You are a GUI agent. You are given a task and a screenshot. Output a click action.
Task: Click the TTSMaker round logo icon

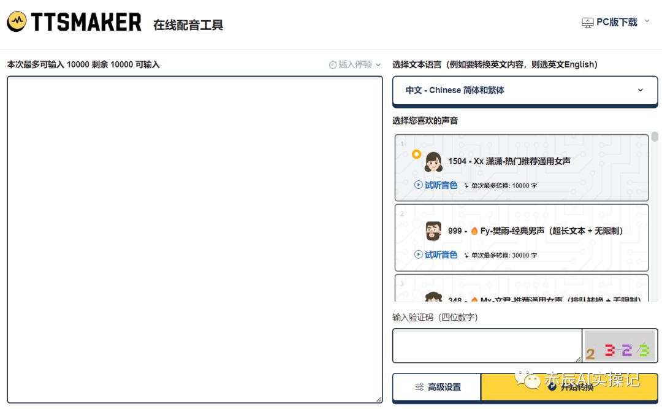[x=17, y=21]
